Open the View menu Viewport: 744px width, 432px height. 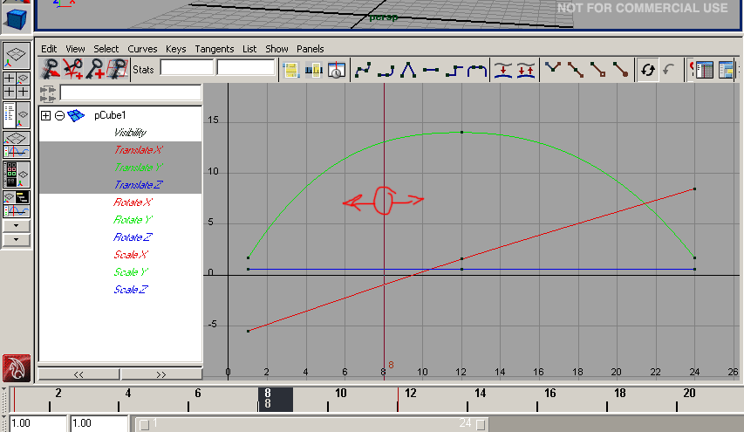point(75,49)
